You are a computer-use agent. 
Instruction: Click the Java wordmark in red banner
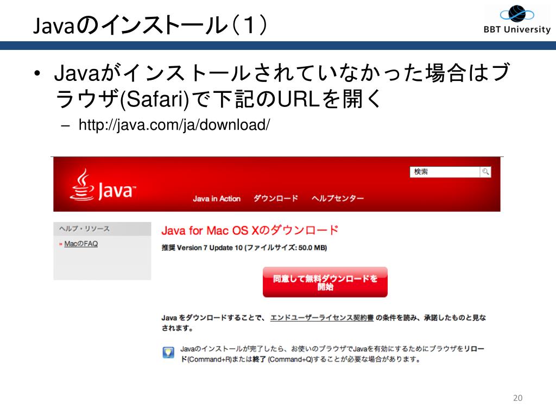click(x=117, y=191)
